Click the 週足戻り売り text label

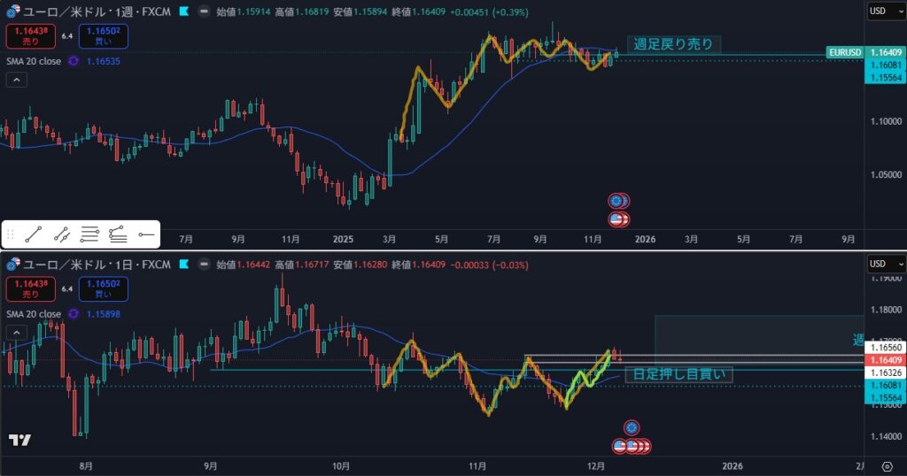click(674, 44)
